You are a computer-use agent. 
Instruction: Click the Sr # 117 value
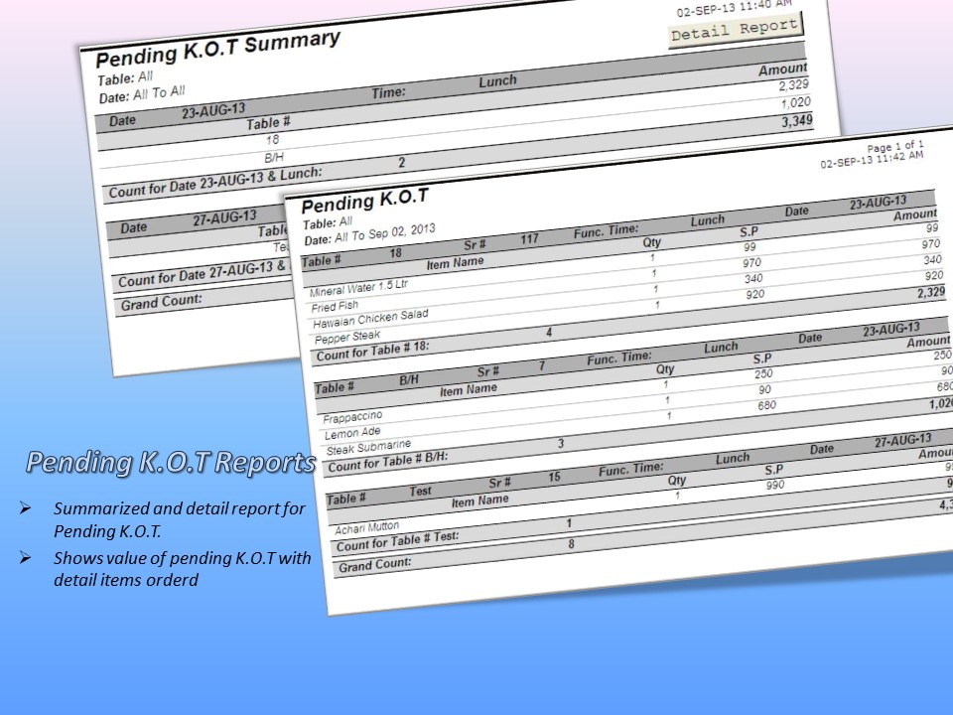529,238
